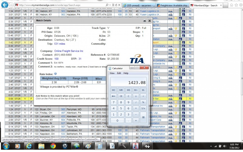Open the browser home icon
This screenshot has height=152, width=243.
point(231,5)
